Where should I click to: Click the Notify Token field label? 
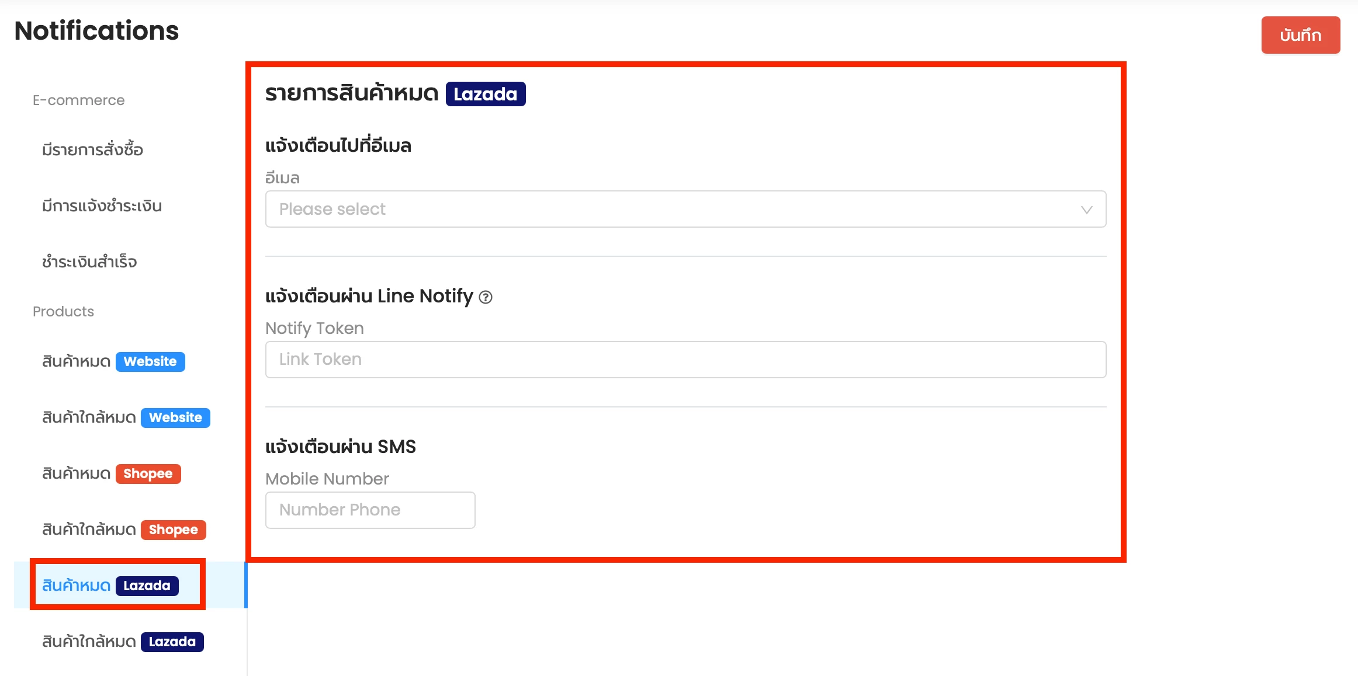(314, 328)
